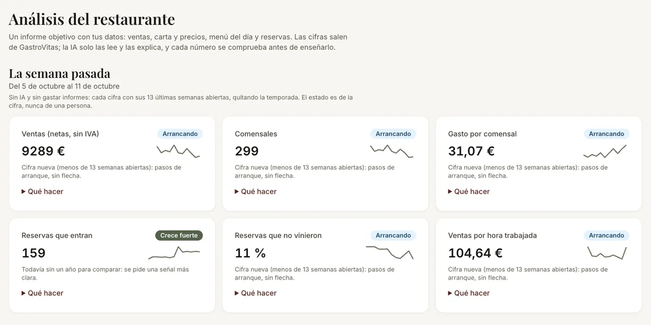
Task: Click the "Reservas que entran" card title
Action: point(57,236)
